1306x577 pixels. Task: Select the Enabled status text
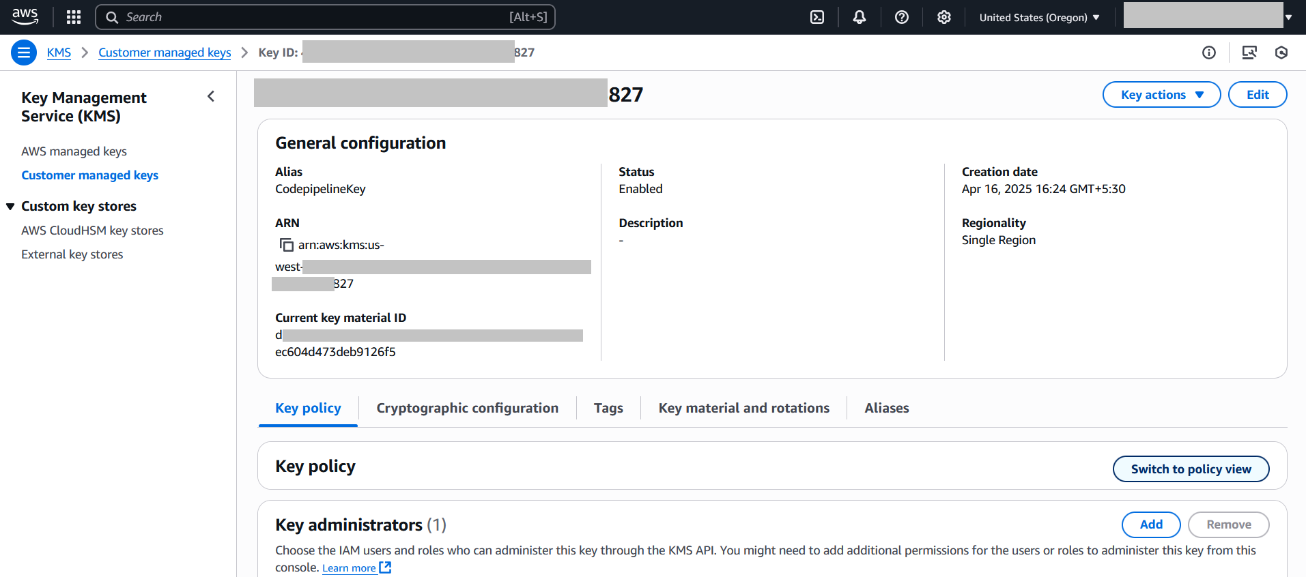640,189
